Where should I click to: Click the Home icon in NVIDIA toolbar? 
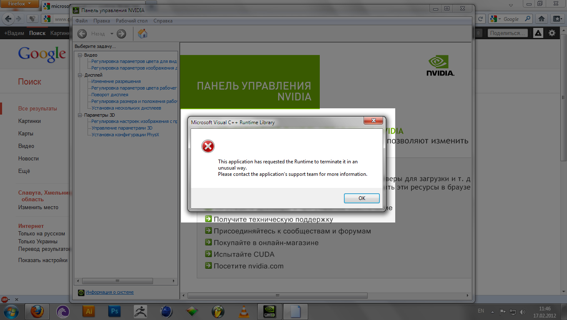coord(142,34)
